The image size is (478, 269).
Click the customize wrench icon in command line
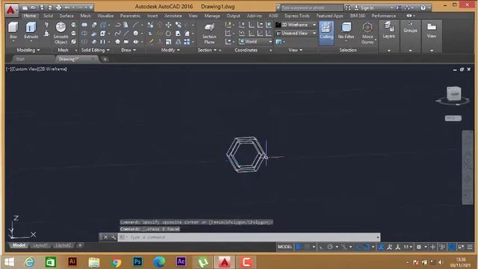113,237
